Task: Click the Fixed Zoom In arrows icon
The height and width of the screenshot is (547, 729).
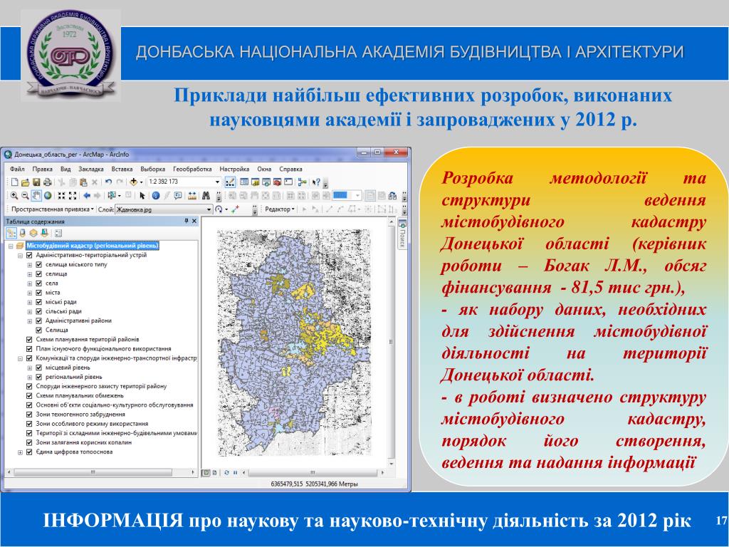Action: click(61, 196)
